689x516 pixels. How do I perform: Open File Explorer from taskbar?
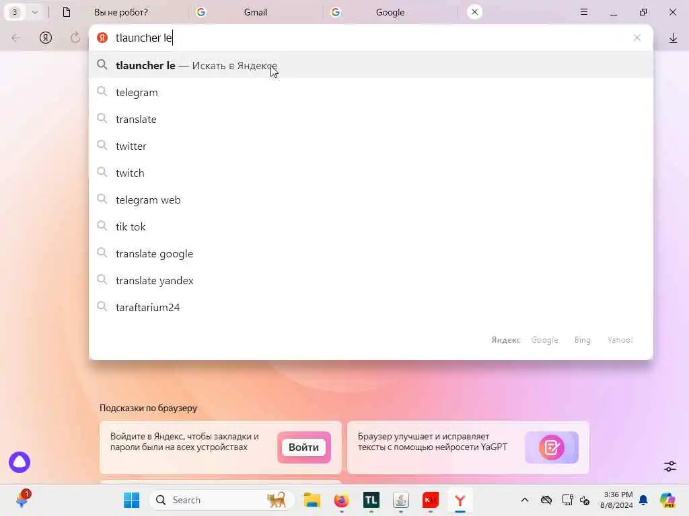coord(312,500)
